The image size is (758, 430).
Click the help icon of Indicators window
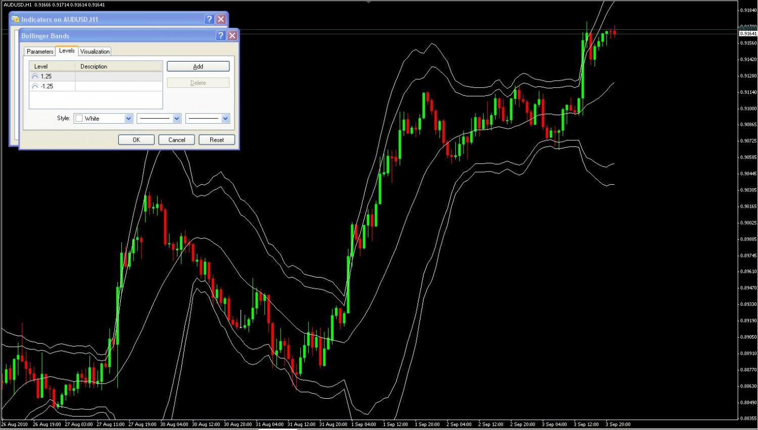[209, 19]
